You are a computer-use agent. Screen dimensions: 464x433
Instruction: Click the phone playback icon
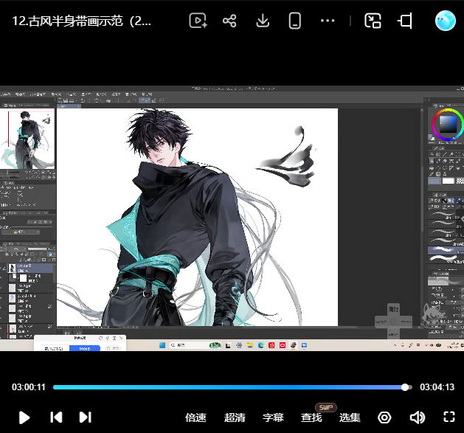point(295,21)
